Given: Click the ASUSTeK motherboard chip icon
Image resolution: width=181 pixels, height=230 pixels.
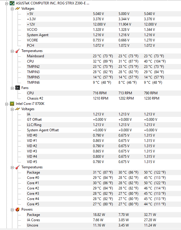Looking at the screenshot, I should click(12, 3).
